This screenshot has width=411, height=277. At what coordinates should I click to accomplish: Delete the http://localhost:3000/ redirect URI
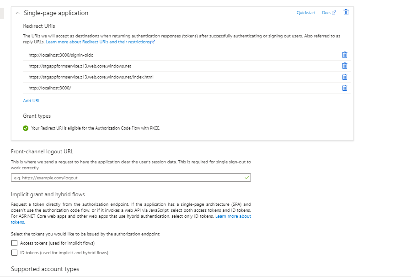pyautogui.click(x=345, y=88)
